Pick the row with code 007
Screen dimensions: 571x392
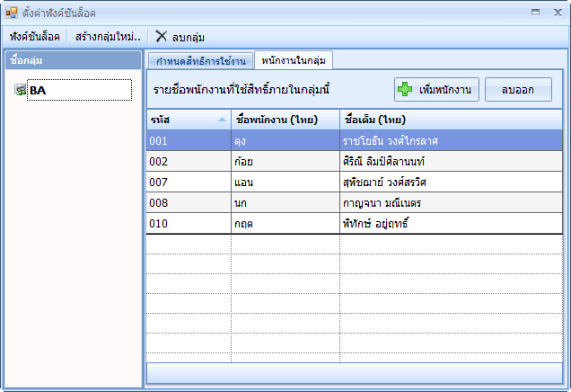189,182
